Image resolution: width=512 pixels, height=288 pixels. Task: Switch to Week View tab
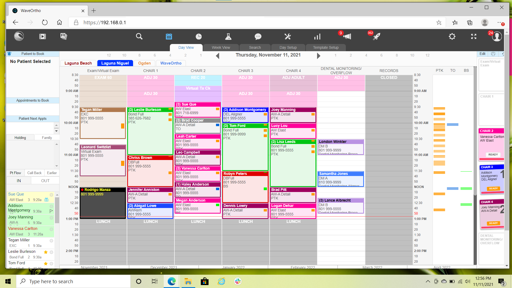point(221,47)
